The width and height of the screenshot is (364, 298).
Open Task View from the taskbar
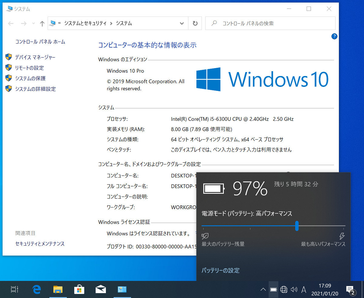tap(15, 290)
